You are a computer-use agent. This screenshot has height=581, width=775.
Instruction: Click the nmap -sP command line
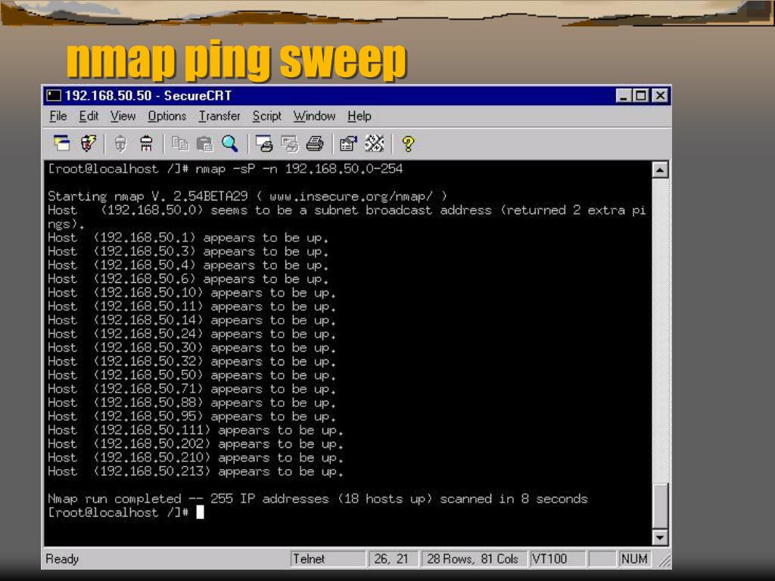point(226,169)
